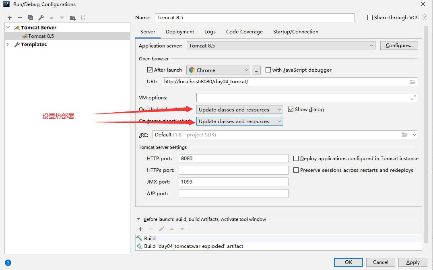Open the Chrome browser dropdown

[x=218, y=70]
